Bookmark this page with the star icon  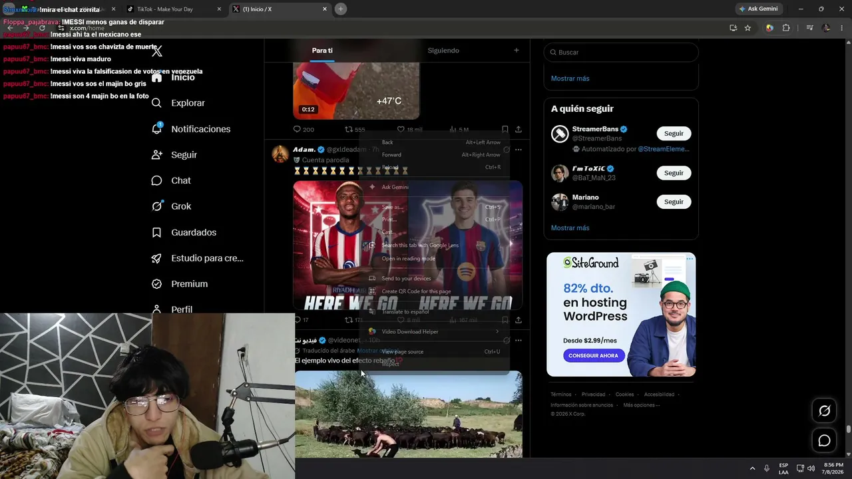(747, 28)
